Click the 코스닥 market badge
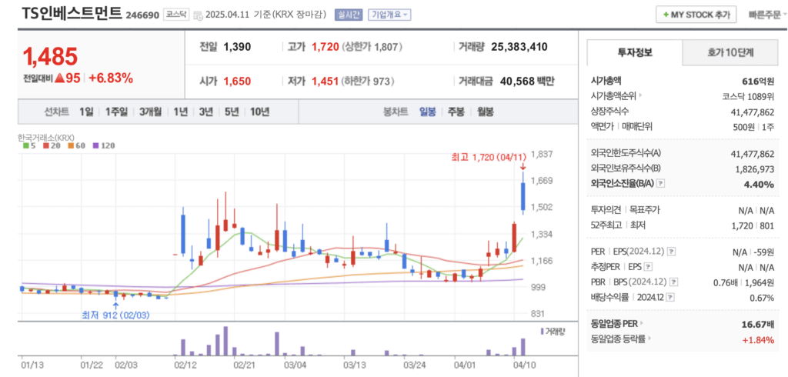This screenshot has width=788, height=377. coord(175,15)
